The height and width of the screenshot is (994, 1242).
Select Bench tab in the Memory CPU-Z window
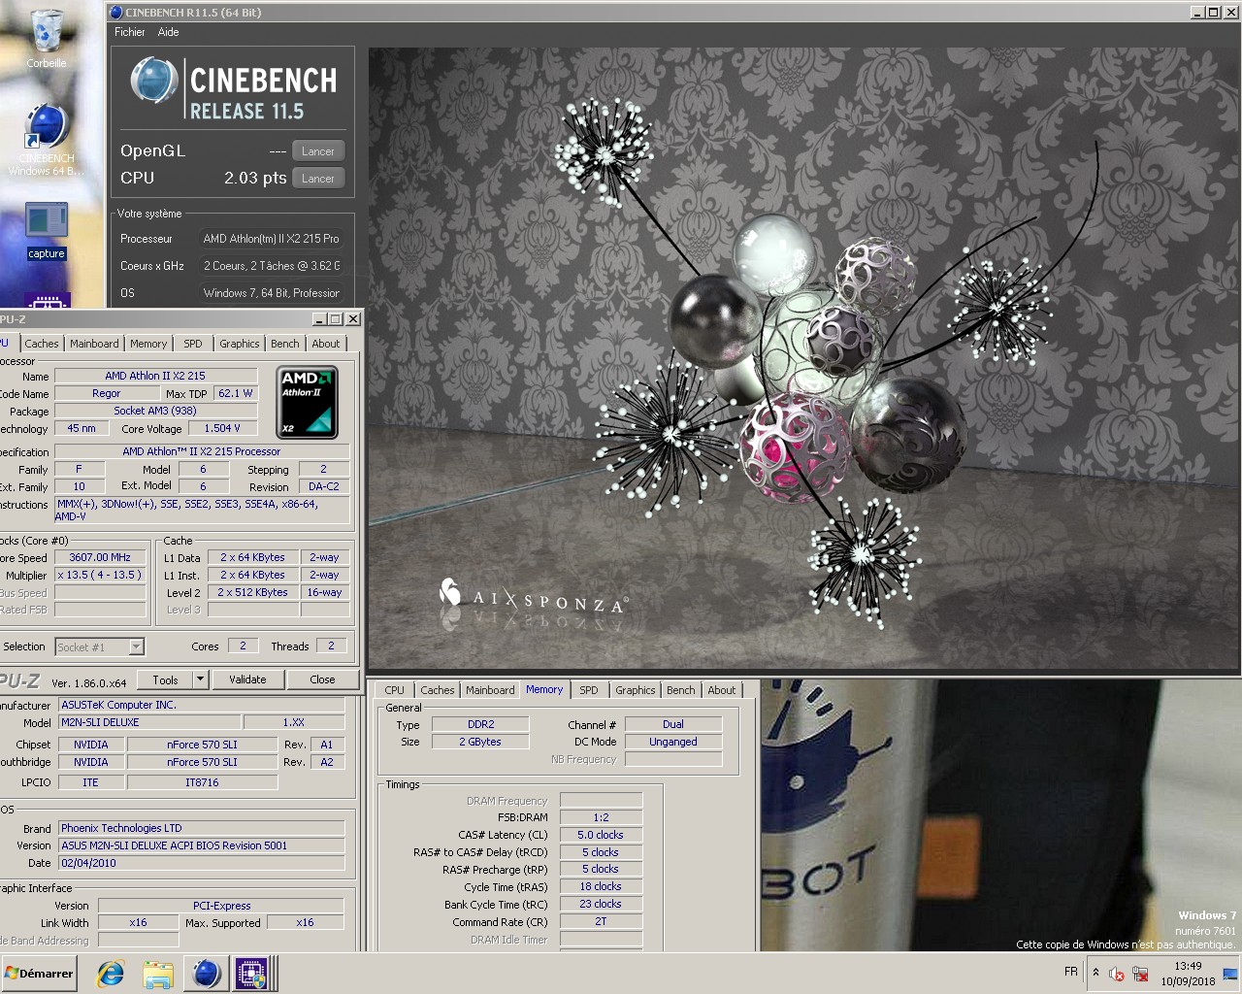tap(681, 690)
